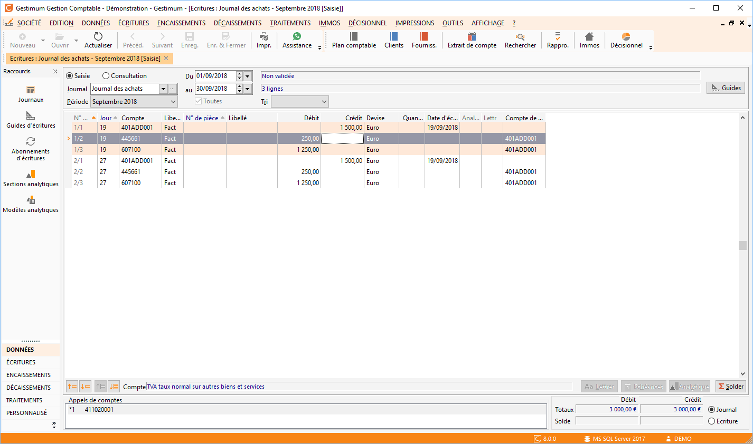This screenshot has width=753, height=444.
Task: Click the Nouveau toolbar icon
Action: [x=22, y=36]
